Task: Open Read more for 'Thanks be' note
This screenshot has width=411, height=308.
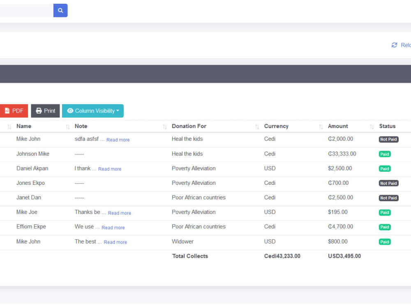Action: coord(120,213)
